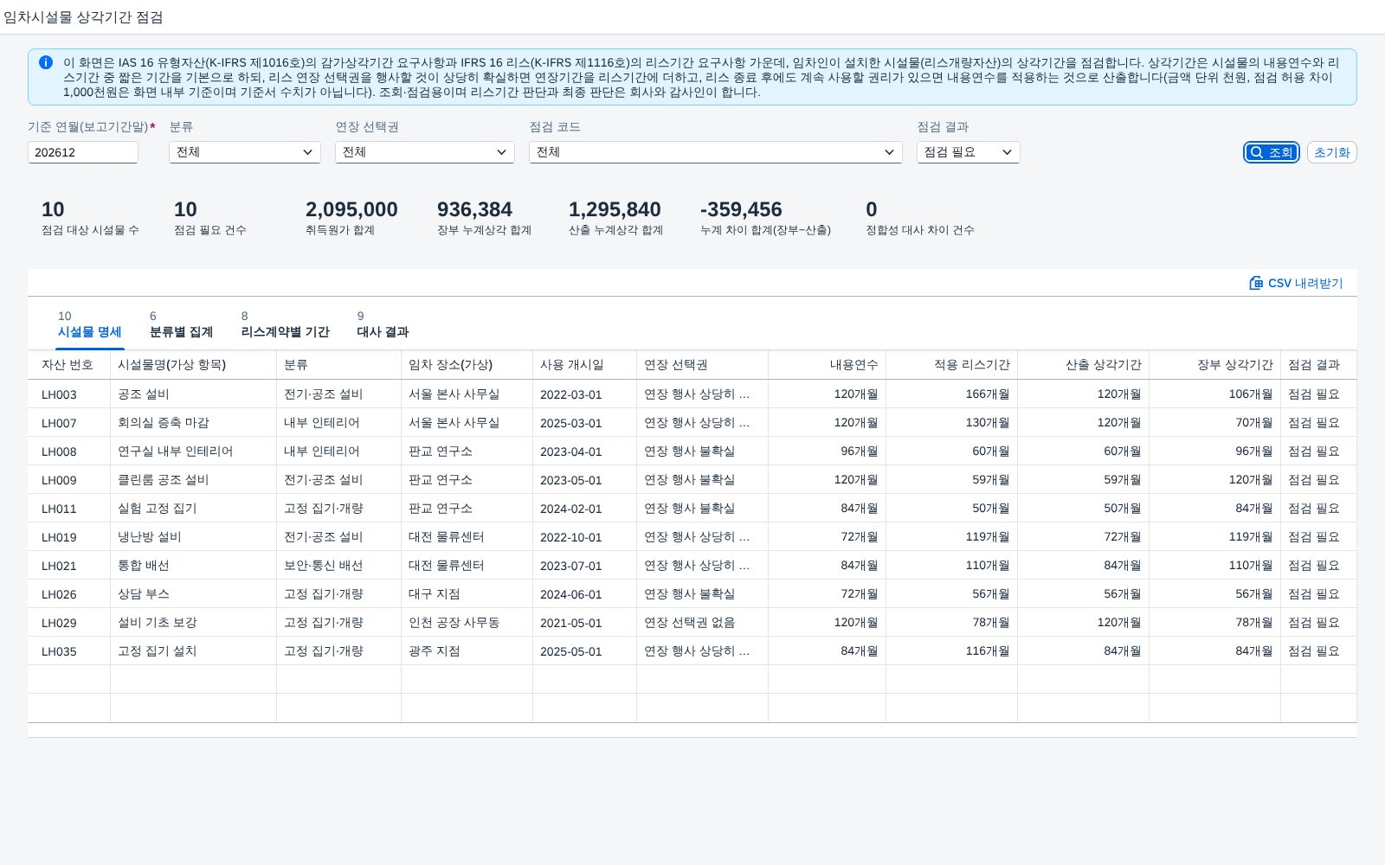Switch to the 리스계약별 기간 tab
1385x865 pixels.
(285, 324)
